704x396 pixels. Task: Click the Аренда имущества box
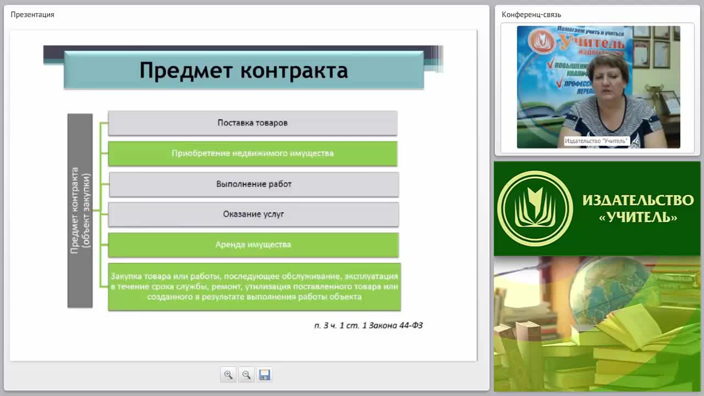pyautogui.click(x=254, y=245)
